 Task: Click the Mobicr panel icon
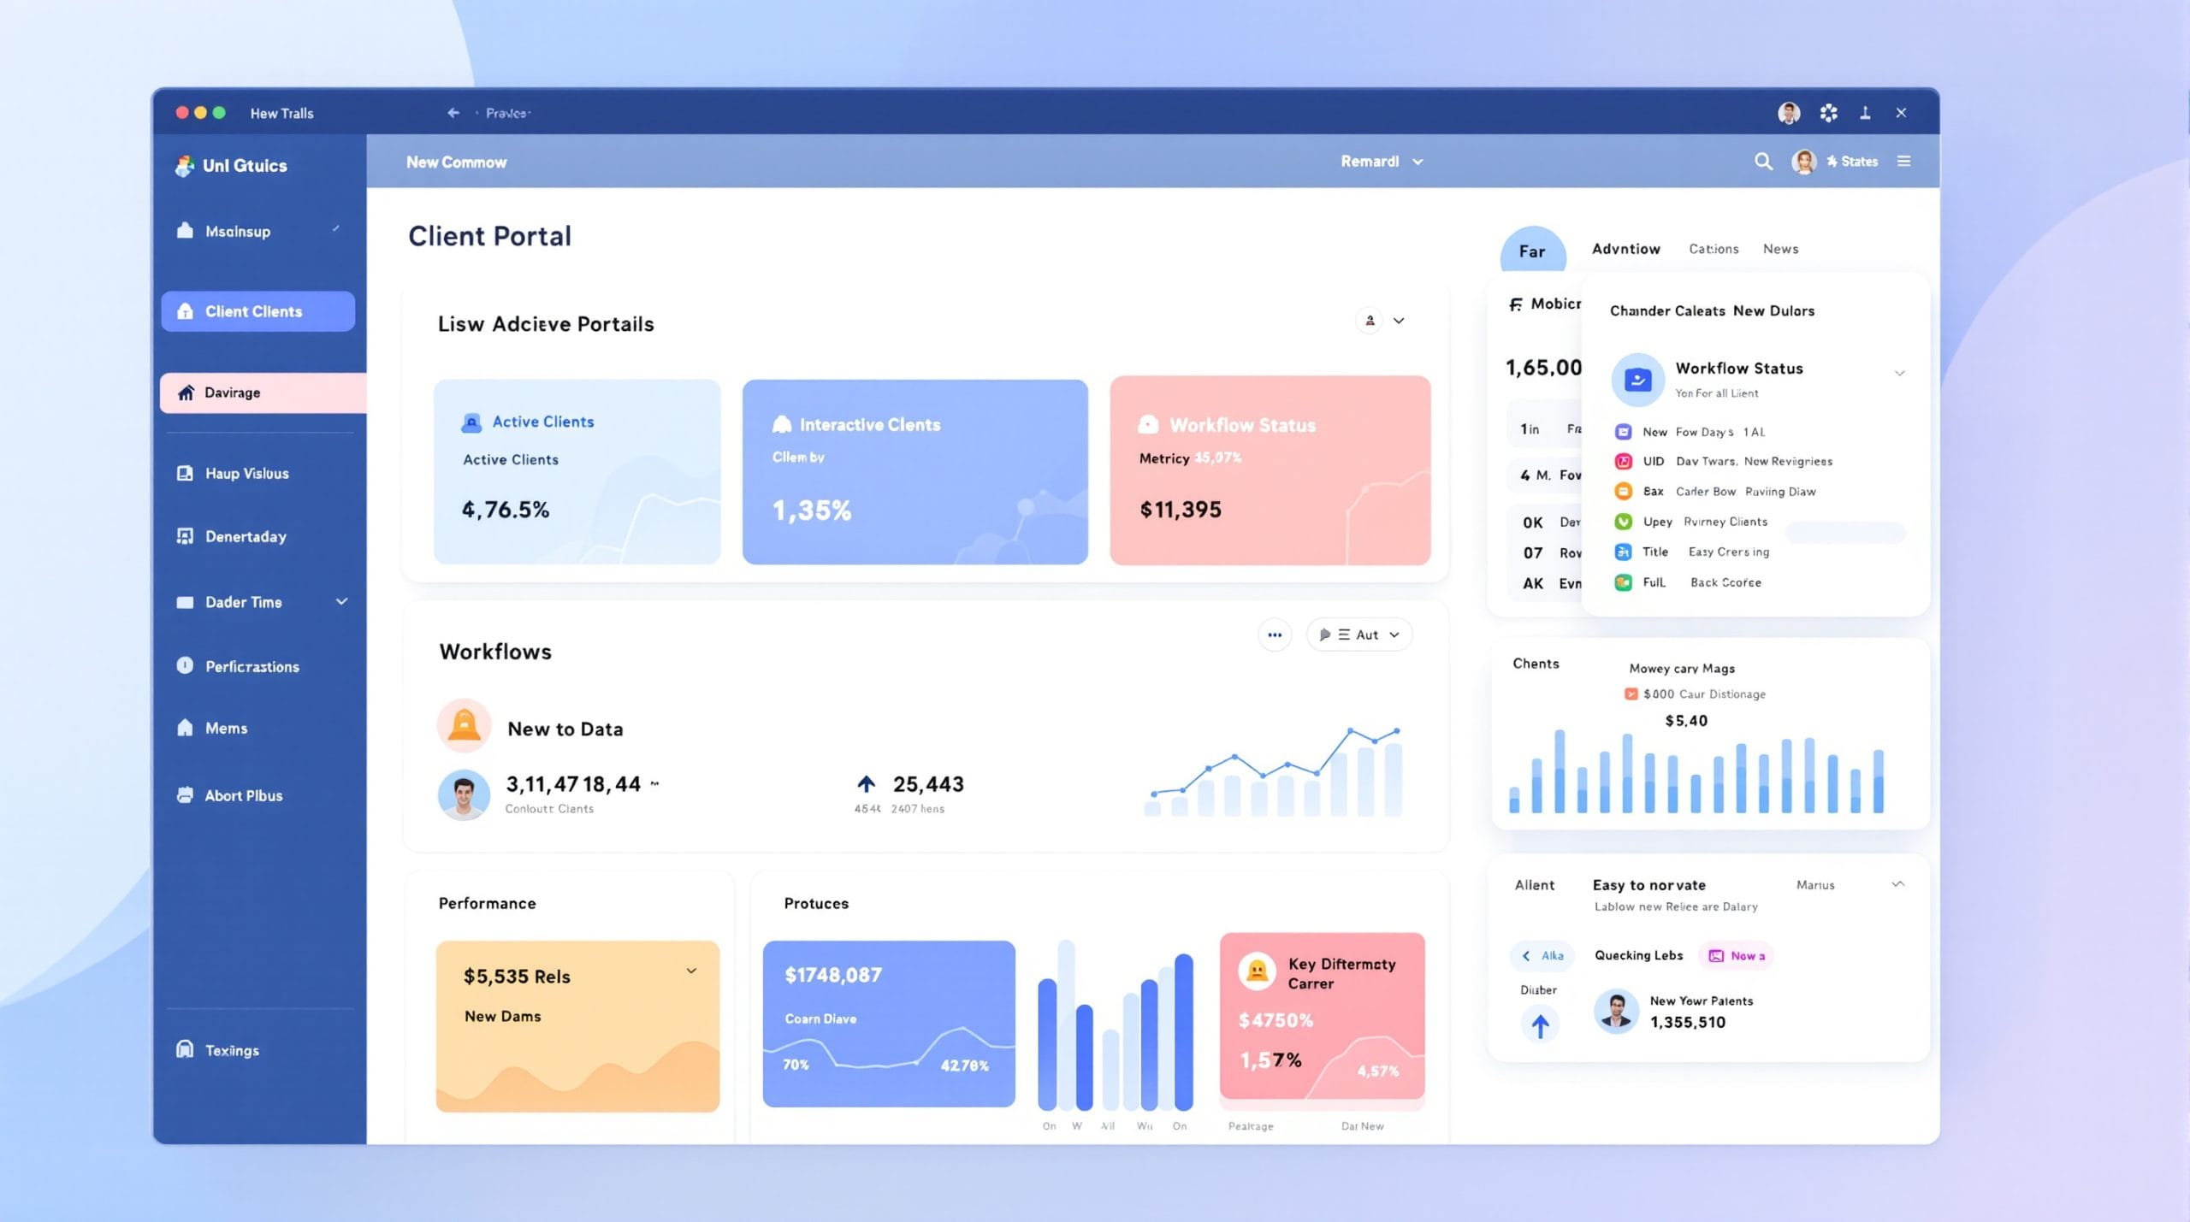1516,304
